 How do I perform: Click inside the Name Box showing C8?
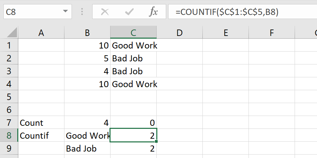[32, 12]
